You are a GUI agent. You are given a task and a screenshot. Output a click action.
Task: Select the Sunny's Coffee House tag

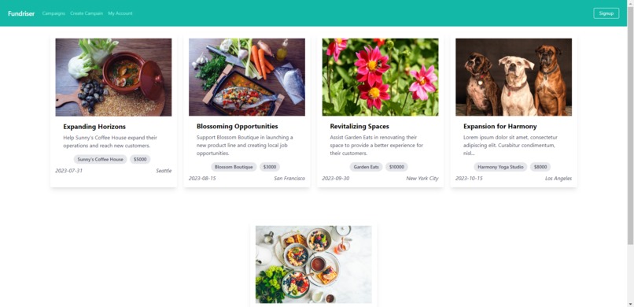click(100, 159)
